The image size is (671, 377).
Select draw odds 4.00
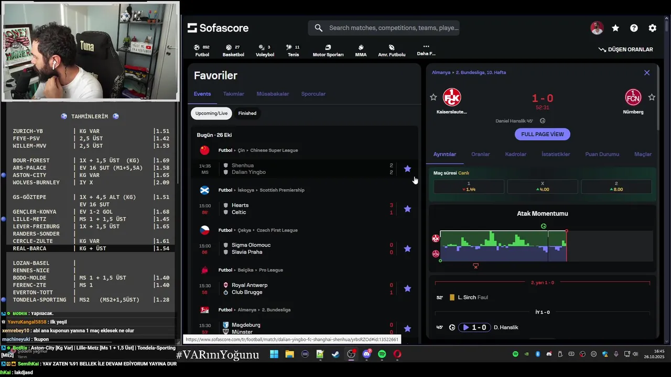[543, 186]
